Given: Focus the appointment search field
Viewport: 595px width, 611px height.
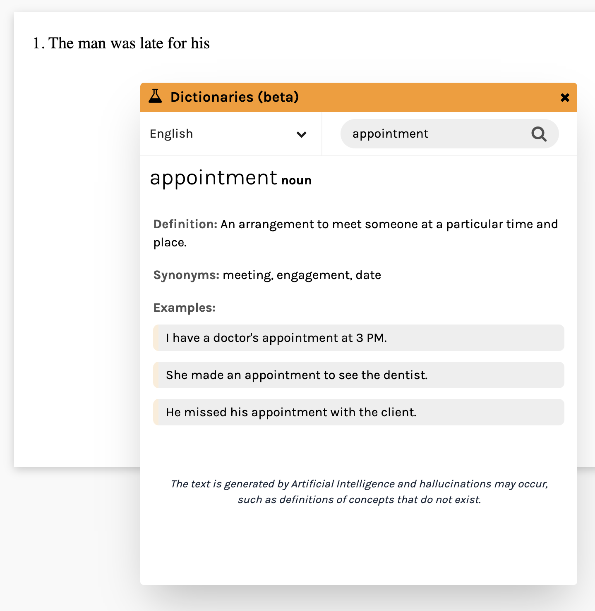Looking at the screenshot, I should pyautogui.click(x=449, y=134).
